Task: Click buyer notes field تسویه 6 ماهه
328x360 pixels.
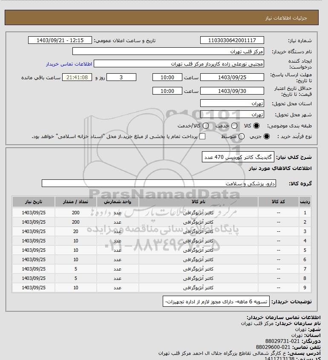Action: click(x=216, y=302)
